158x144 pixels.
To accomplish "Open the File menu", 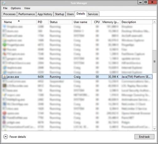I will (x=5, y=8).
